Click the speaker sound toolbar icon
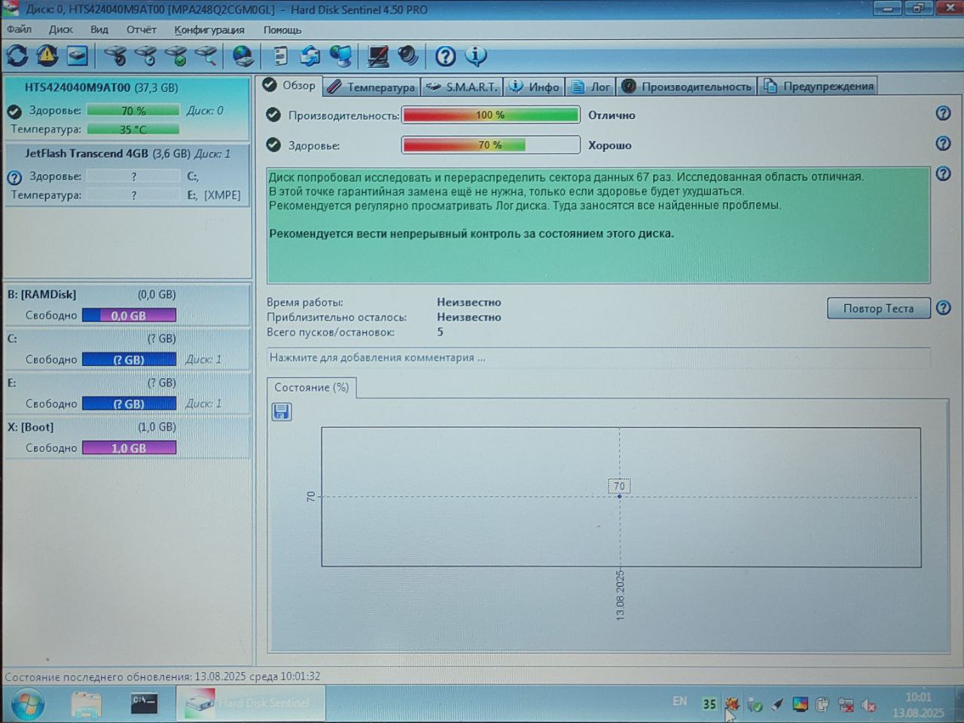Image resolution: width=964 pixels, height=723 pixels. click(407, 56)
